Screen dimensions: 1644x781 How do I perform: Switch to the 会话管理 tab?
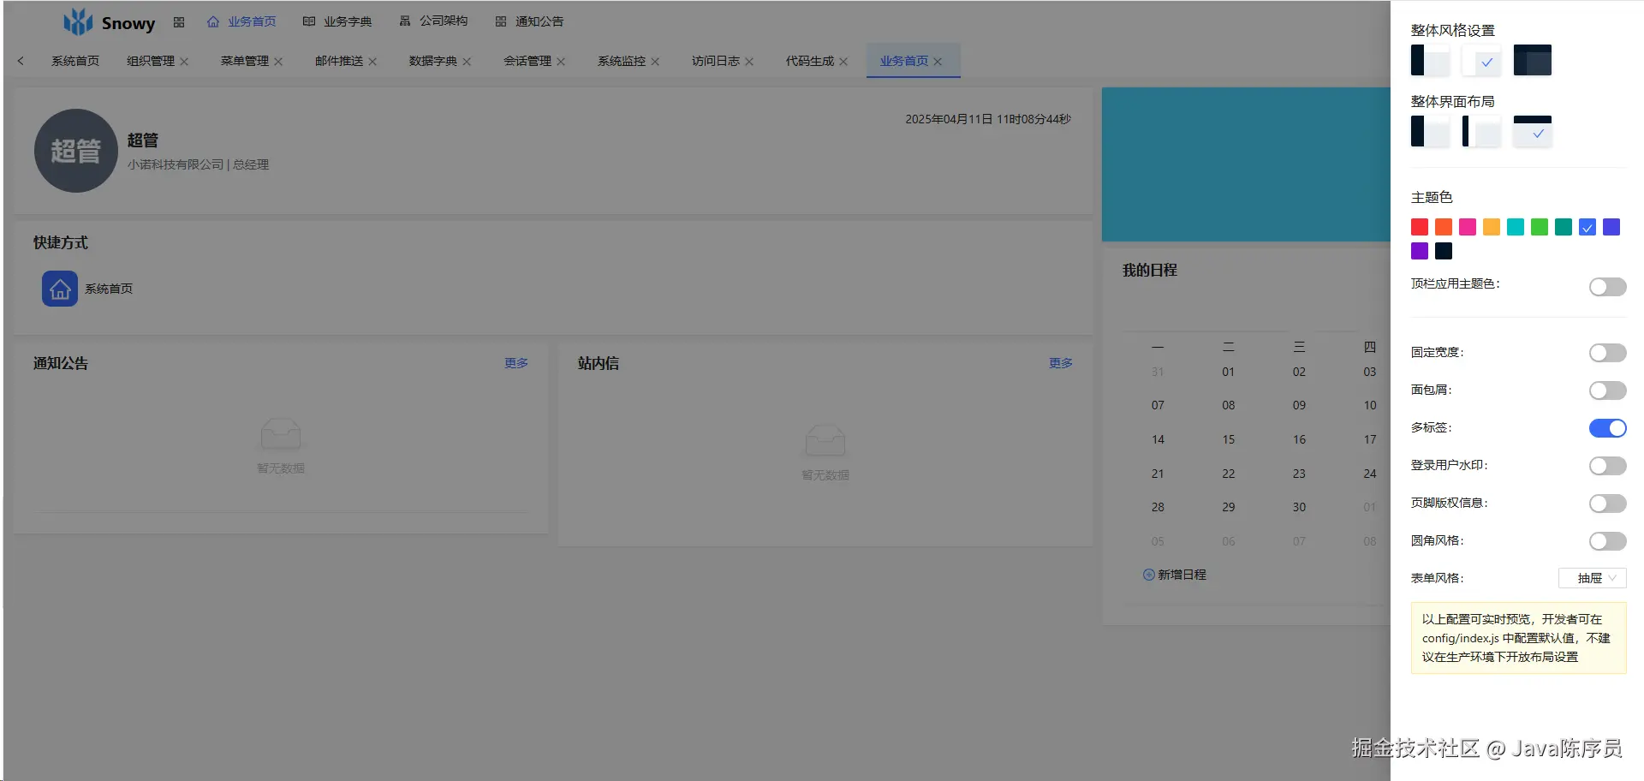(527, 61)
